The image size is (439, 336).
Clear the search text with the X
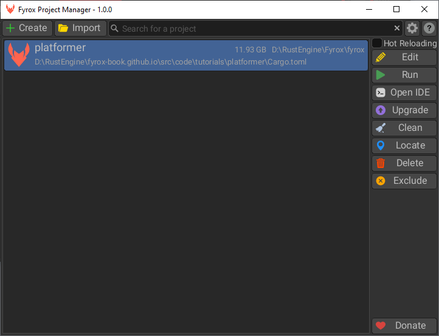click(397, 28)
